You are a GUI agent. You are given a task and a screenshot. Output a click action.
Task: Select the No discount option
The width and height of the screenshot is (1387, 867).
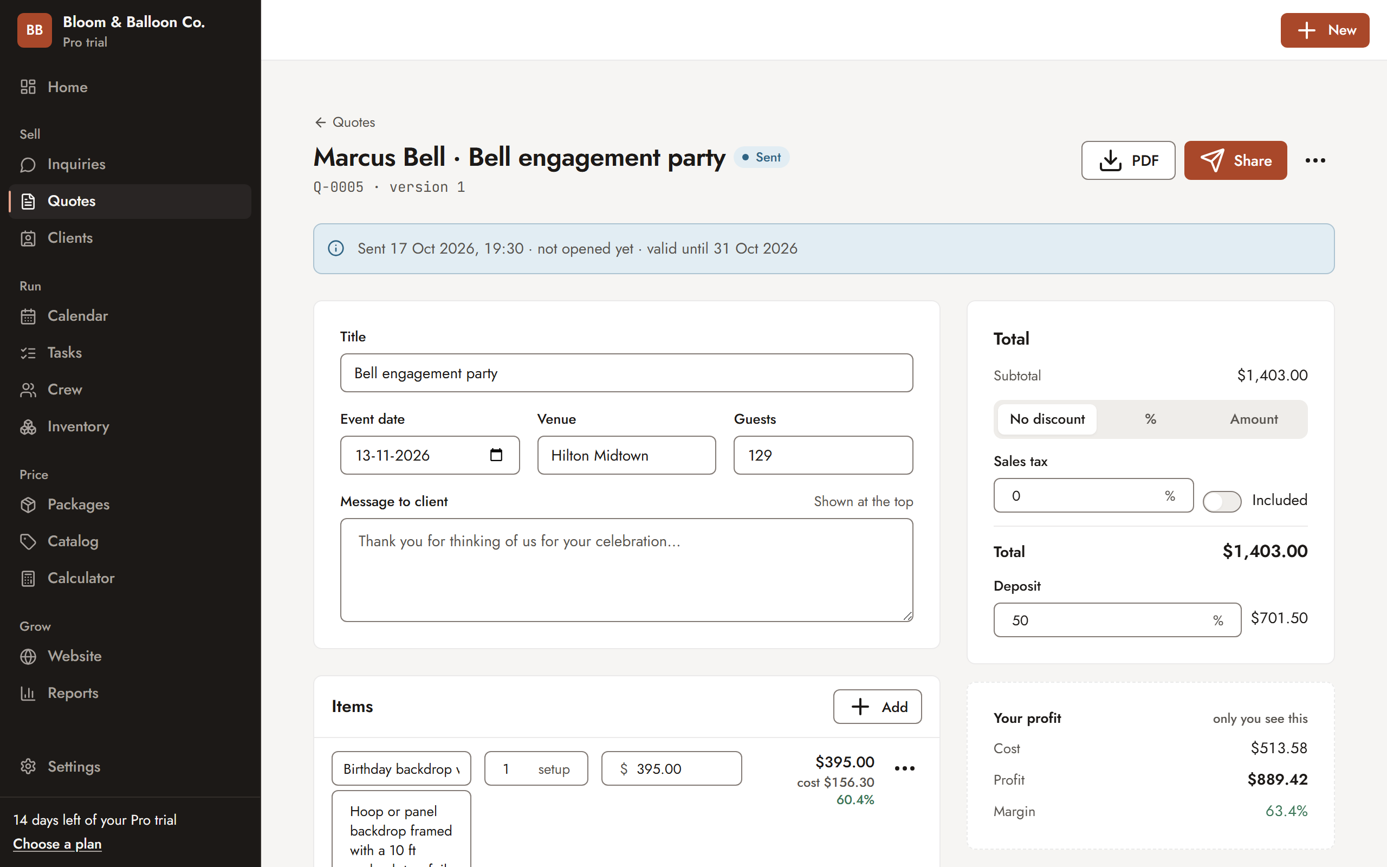point(1047,419)
